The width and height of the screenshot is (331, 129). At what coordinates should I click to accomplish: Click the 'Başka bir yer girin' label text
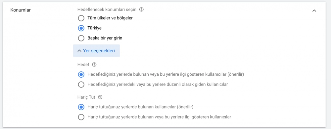(x=105, y=39)
